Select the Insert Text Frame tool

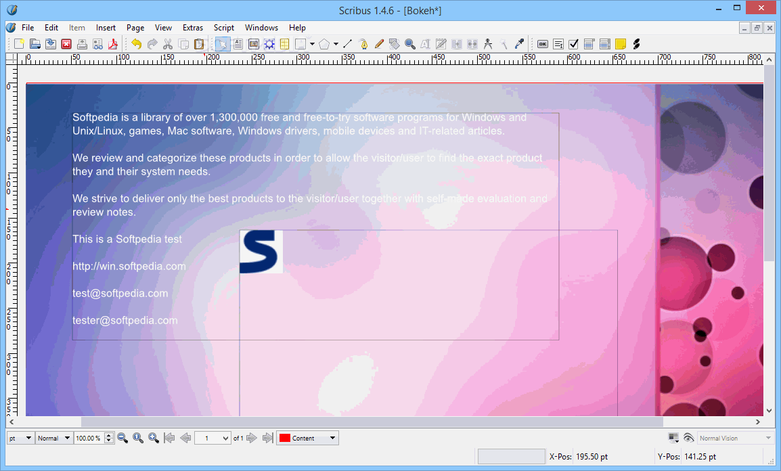pos(238,44)
